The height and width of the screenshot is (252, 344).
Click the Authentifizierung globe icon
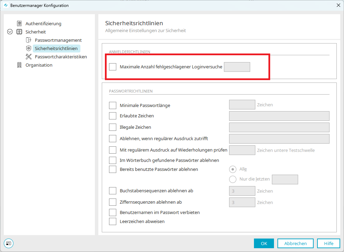tap(19, 23)
